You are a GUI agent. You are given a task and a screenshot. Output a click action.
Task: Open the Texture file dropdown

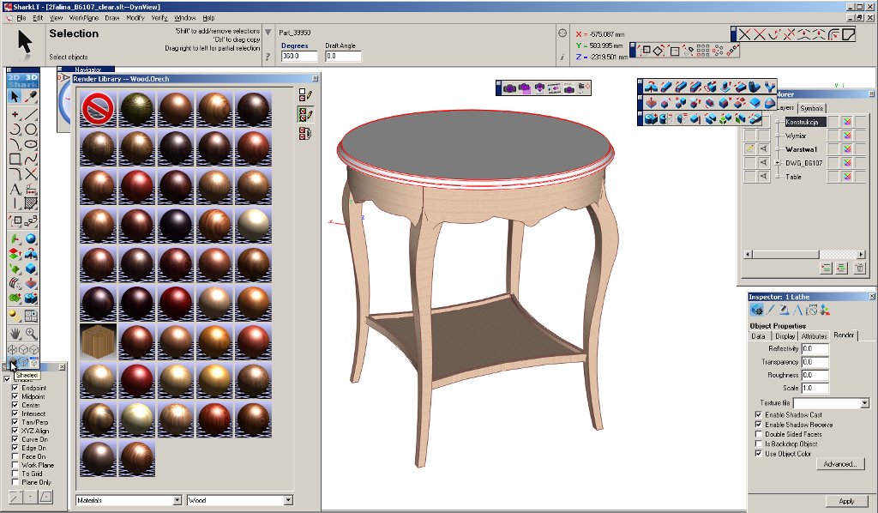[864, 403]
